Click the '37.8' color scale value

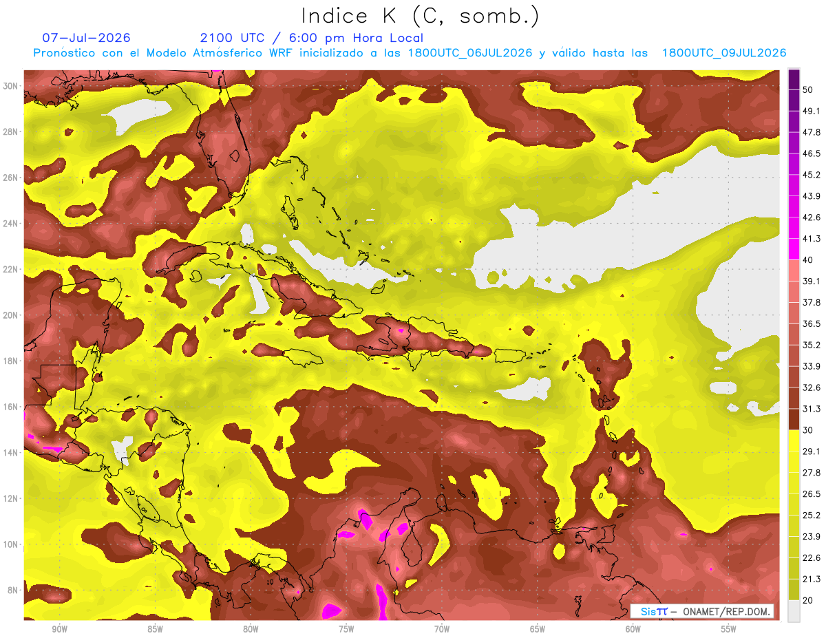811,302
